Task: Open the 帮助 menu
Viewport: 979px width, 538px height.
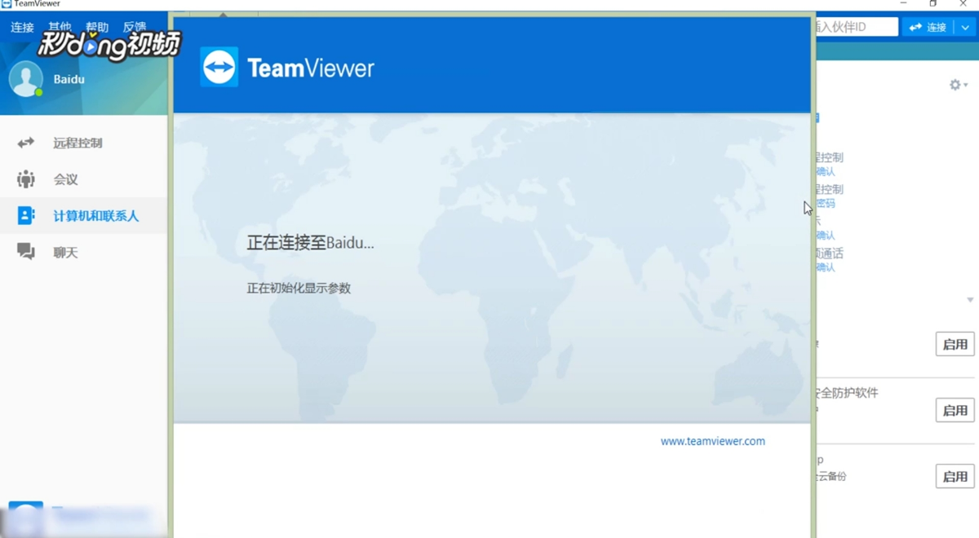Action: pyautogui.click(x=97, y=28)
